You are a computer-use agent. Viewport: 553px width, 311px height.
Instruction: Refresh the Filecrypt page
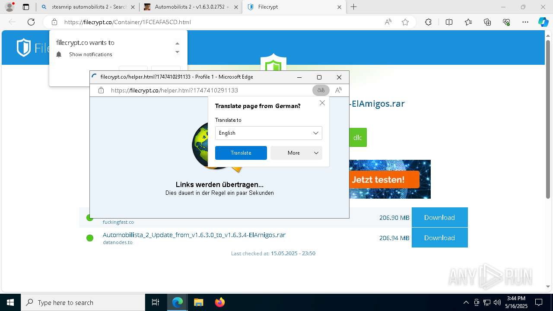point(31,22)
